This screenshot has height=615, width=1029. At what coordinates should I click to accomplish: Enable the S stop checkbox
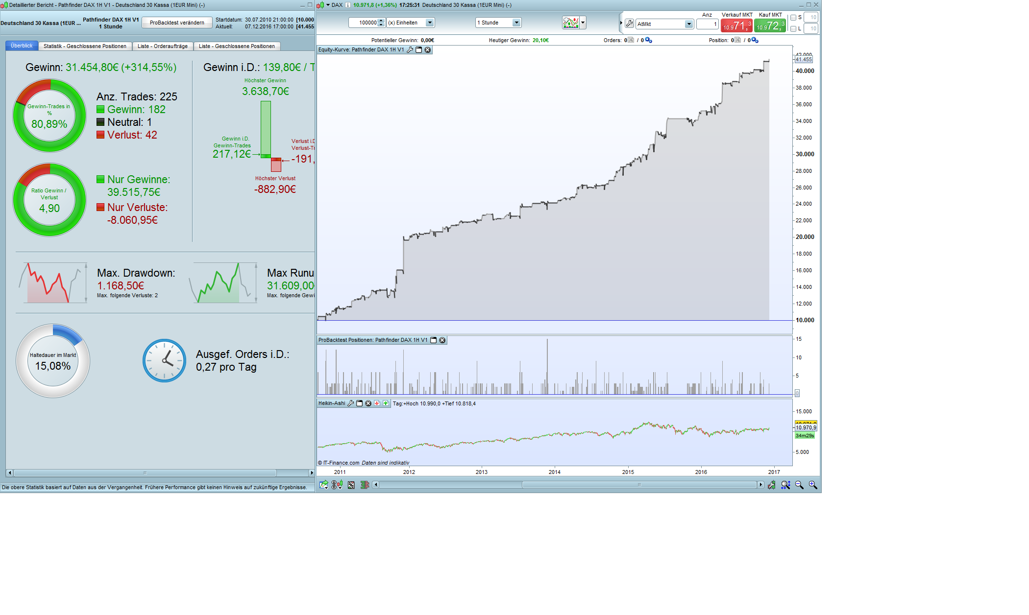(793, 18)
